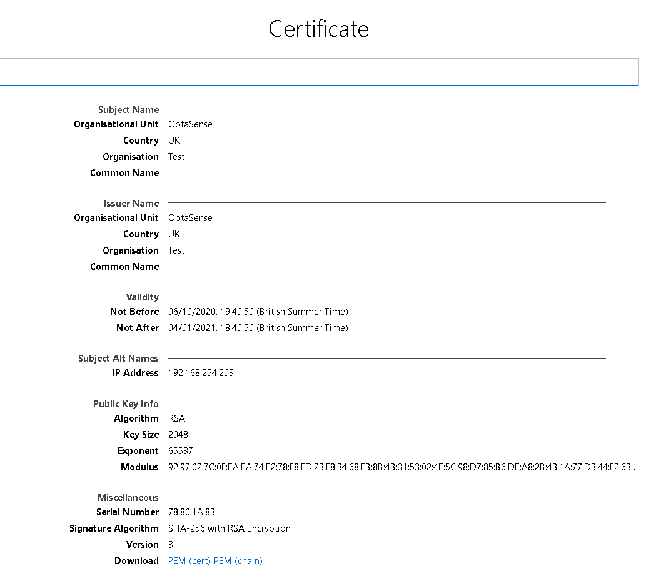Select OptaSense under Subject Name Organisational Unit
The image size is (646, 579).
190,124
